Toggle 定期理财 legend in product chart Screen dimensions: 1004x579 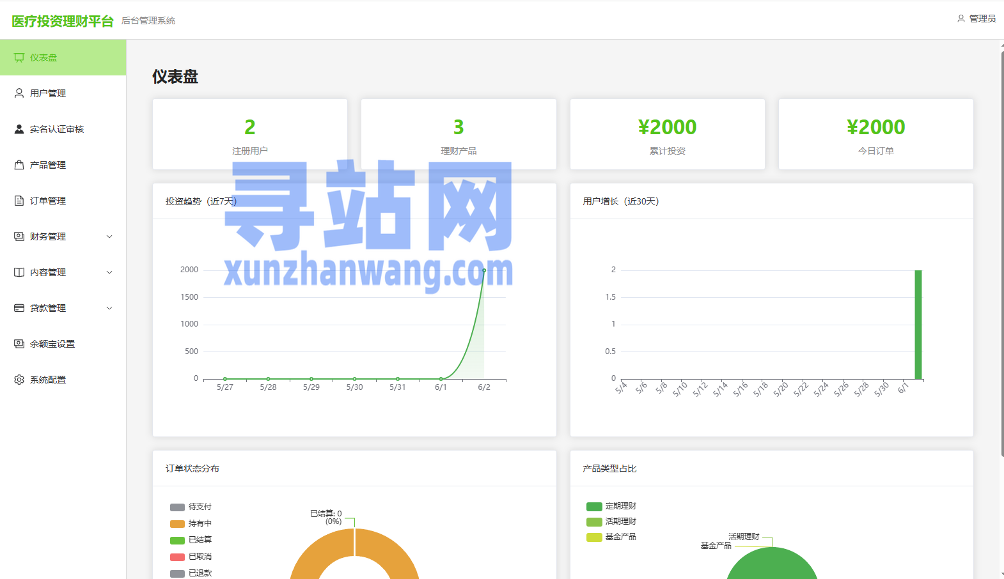(x=611, y=506)
